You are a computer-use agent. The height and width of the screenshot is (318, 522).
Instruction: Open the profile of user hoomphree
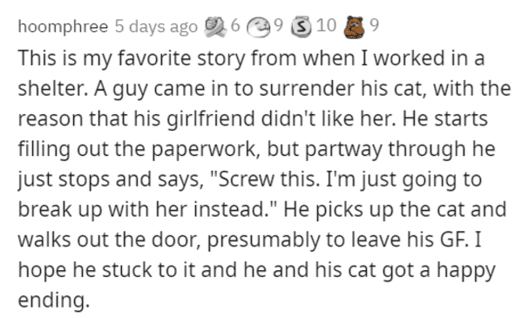pyautogui.click(x=63, y=27)
